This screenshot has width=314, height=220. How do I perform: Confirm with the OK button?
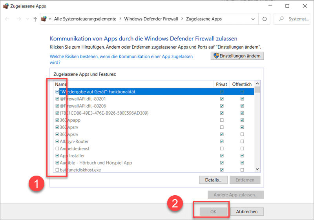tap(213, 212)
